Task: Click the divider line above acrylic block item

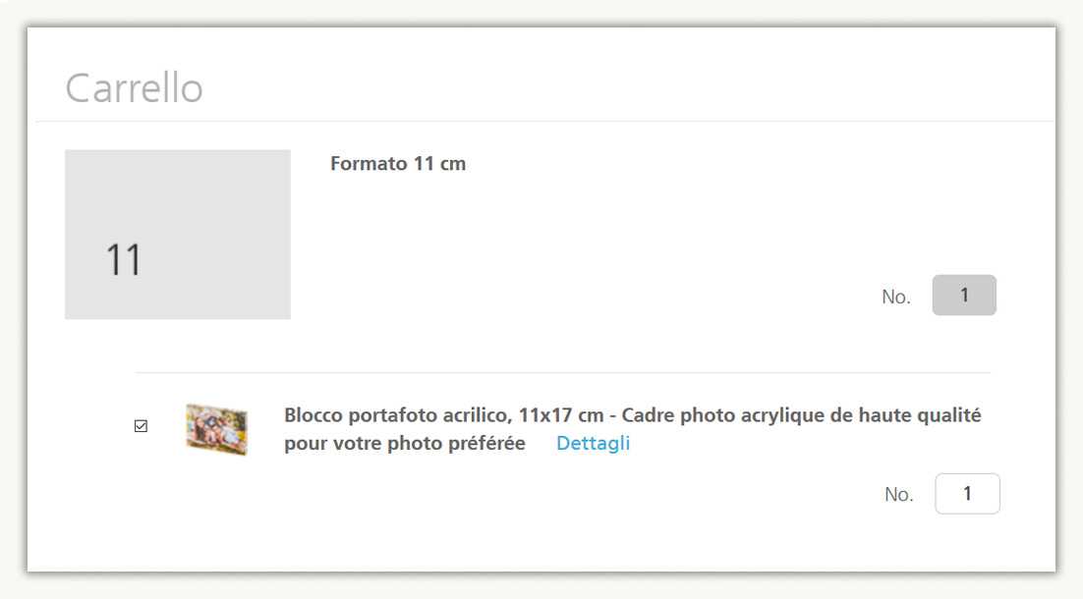Action: (x=562, y=373)
